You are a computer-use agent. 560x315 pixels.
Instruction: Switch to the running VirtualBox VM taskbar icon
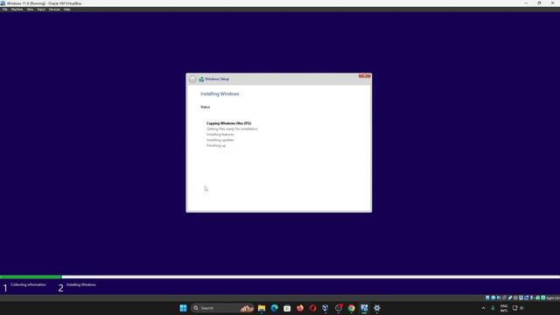pyautogui.click(x=364, y=308)
